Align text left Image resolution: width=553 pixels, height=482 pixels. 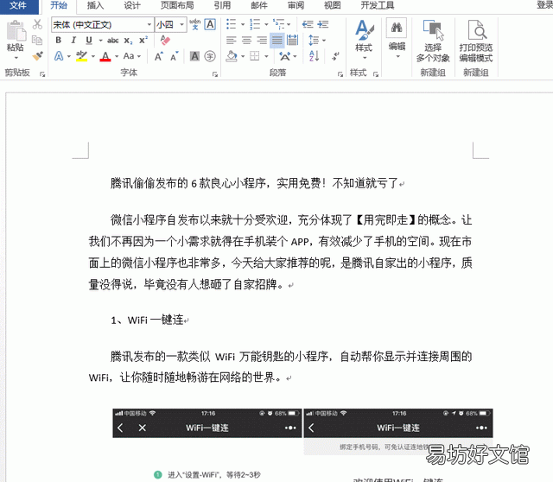(x=232, y=41)
